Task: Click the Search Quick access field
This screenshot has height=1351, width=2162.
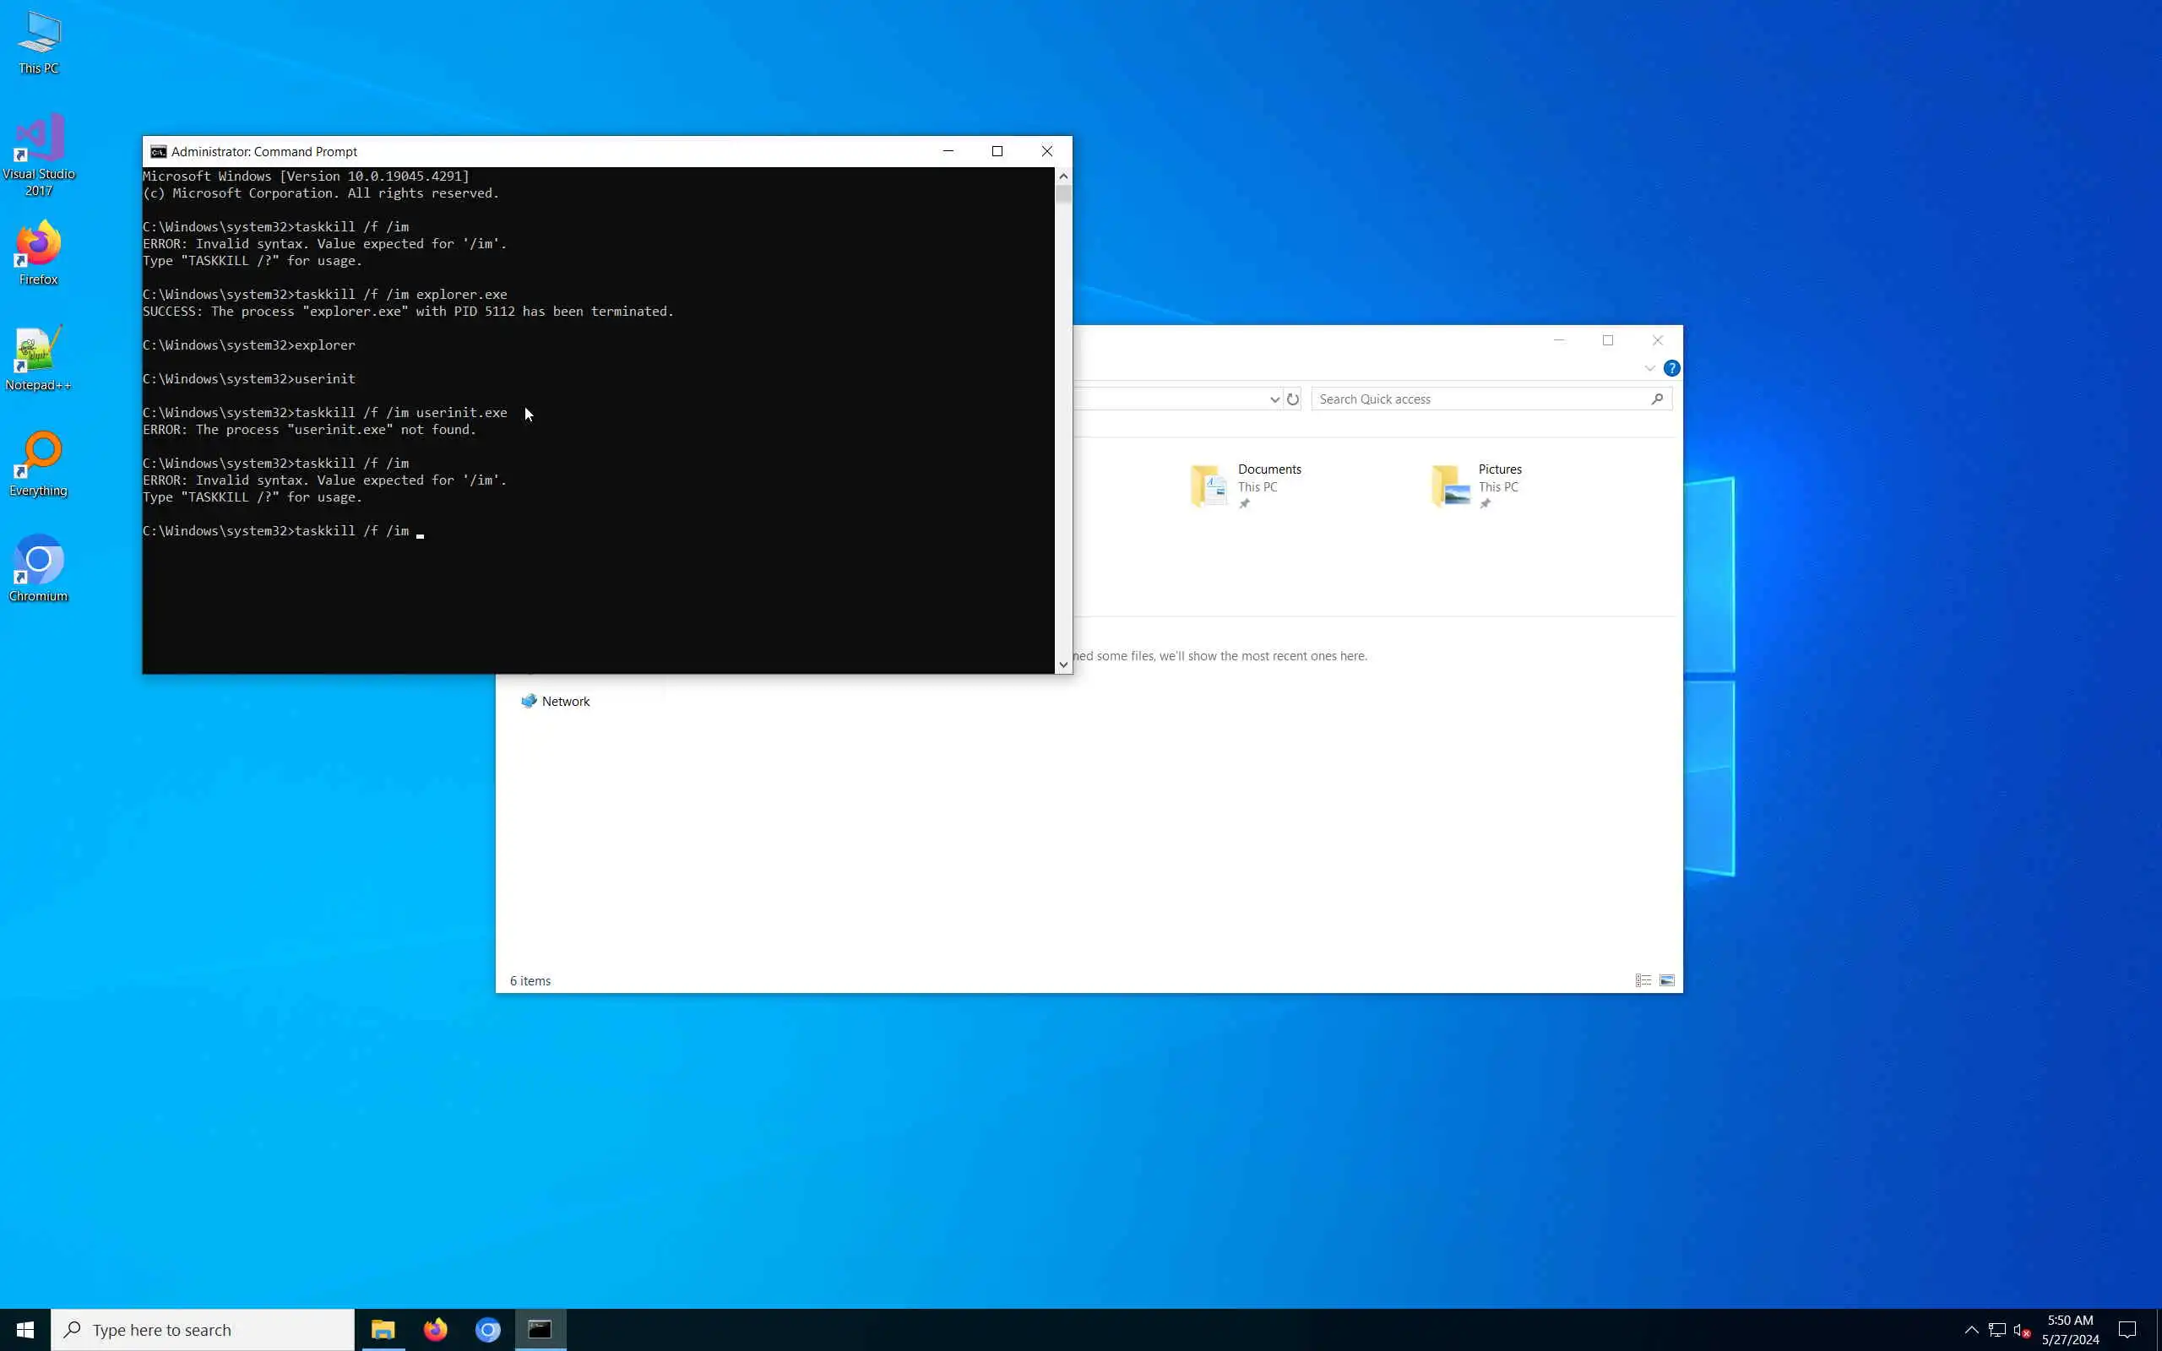Action: (1481, 399)
